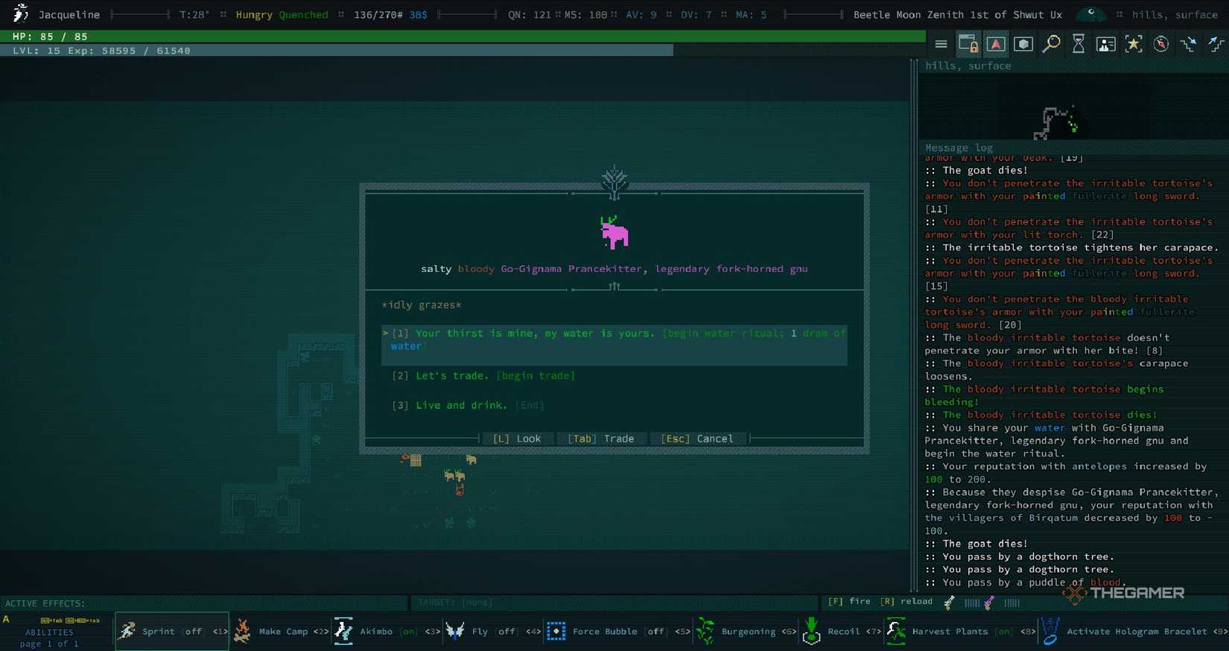Click the [Tab] Trade button
Image resolution: width=1229 pixels, height=651 pixels.
coord(600,439)
